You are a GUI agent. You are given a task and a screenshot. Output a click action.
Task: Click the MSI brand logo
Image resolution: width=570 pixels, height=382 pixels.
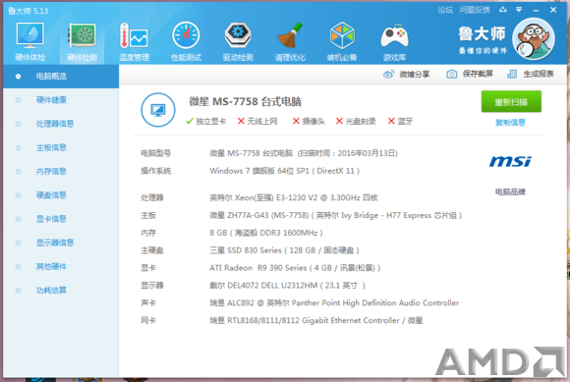tap(510, 161)
